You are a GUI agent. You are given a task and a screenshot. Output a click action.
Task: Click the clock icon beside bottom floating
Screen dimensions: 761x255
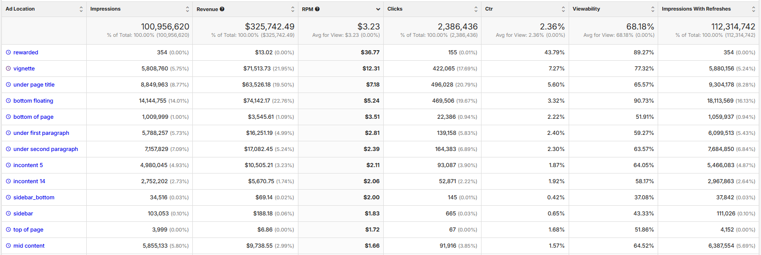8,101
